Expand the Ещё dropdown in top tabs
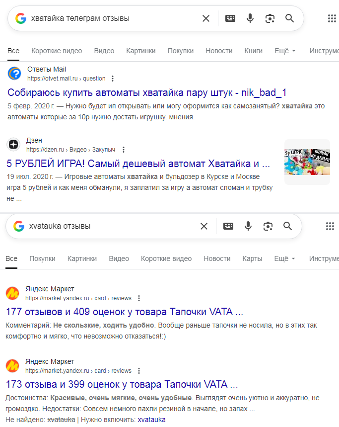Image resolution: width=339 pixels, height=427 pixels. click(285, 51)
